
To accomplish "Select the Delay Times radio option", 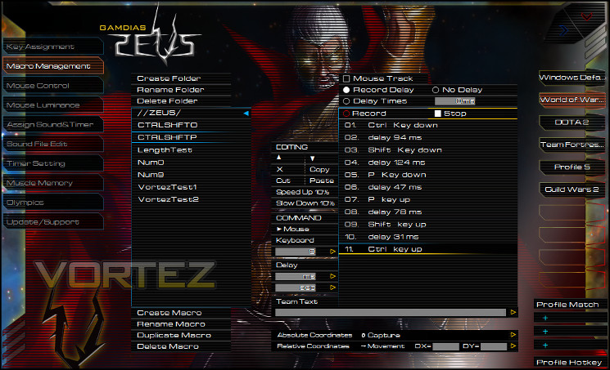I will tap(346, 101).
